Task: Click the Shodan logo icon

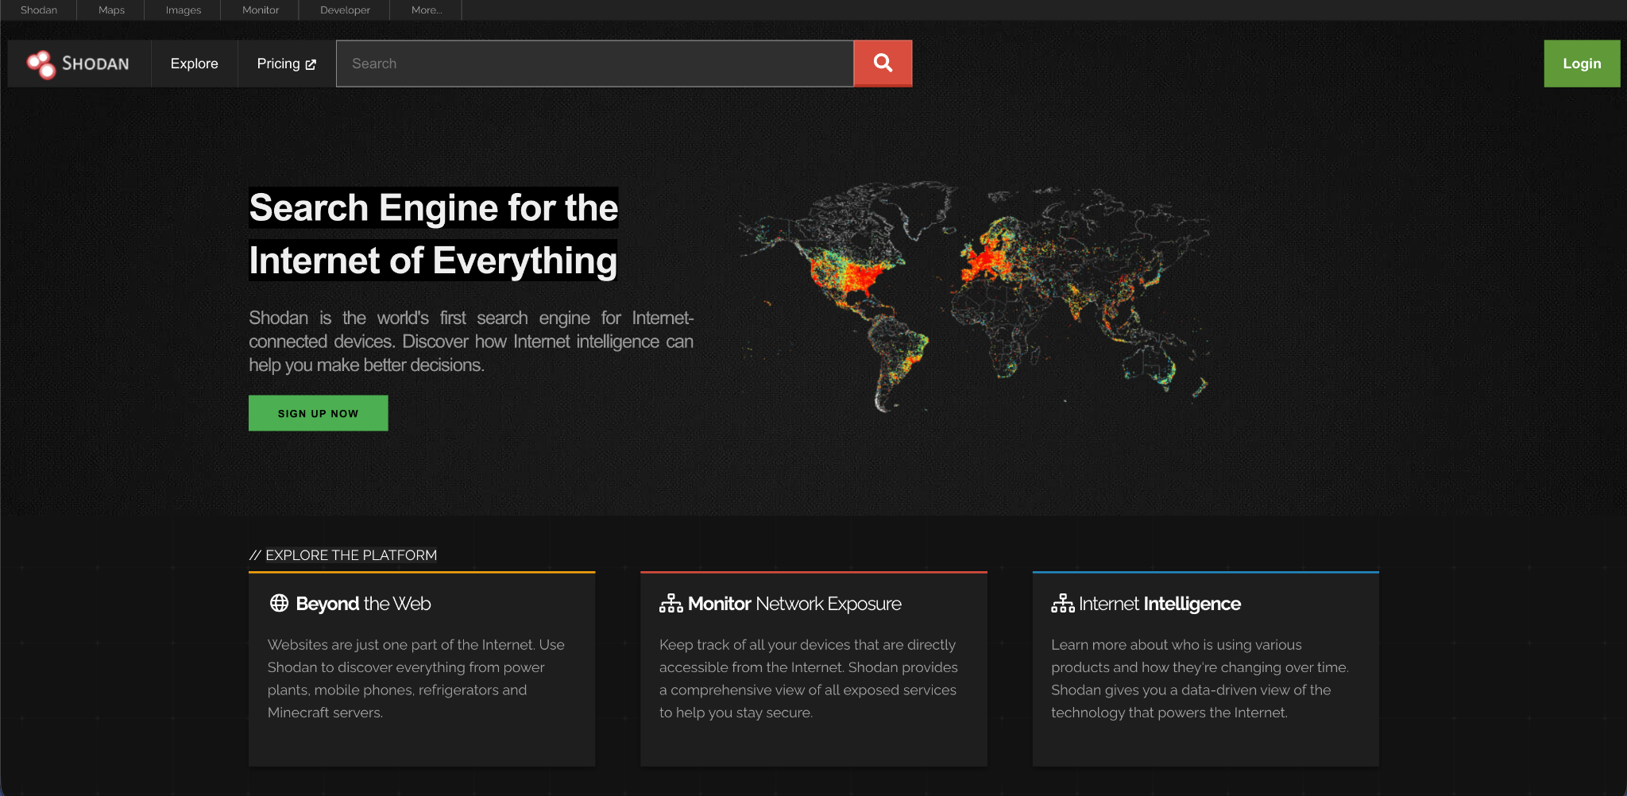Action: (41, 64)
